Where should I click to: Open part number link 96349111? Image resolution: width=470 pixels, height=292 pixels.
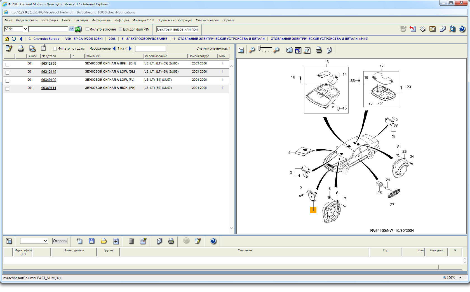(x=49, y=88)
